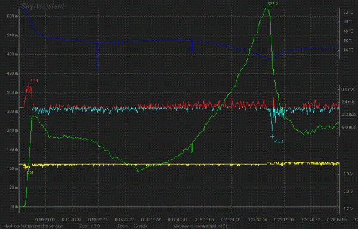Image resolution: width=358 pixels, height=229 pixels.
Task: Select the 0:28:14.15 time axis label
Action: tap(337, 219)
